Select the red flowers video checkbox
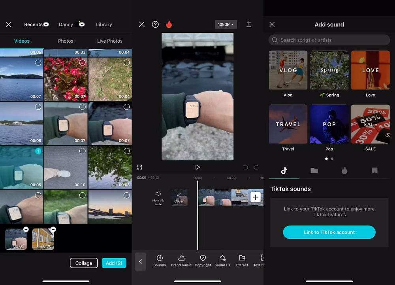 82,63
